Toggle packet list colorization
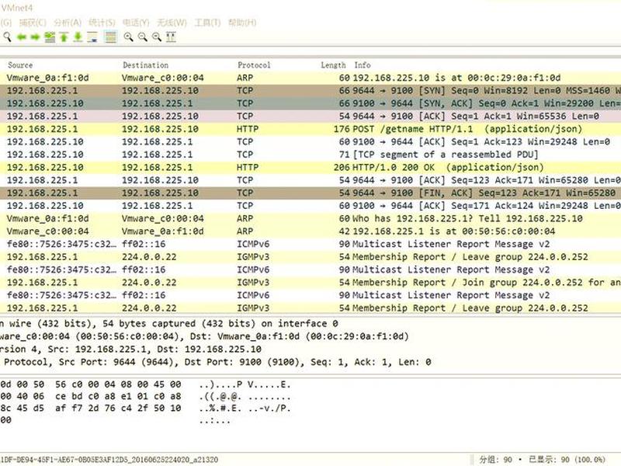The image size is (621, 466). tap(110, 37)
